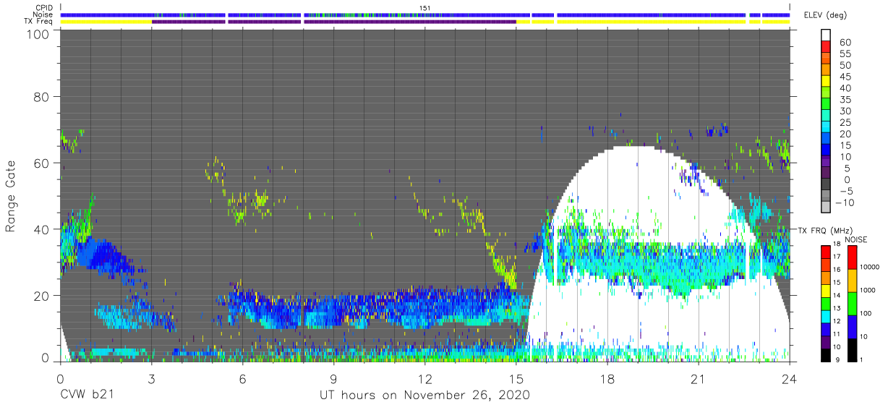888x410 pixels.
Task: Click the 'Range Gate' y-axis label
Action: coord(11,196)
